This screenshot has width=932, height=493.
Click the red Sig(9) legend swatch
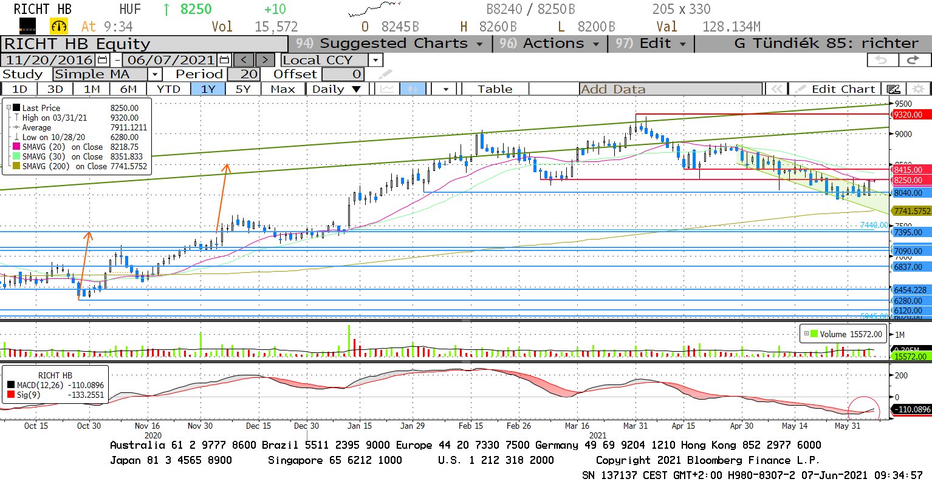11,395
